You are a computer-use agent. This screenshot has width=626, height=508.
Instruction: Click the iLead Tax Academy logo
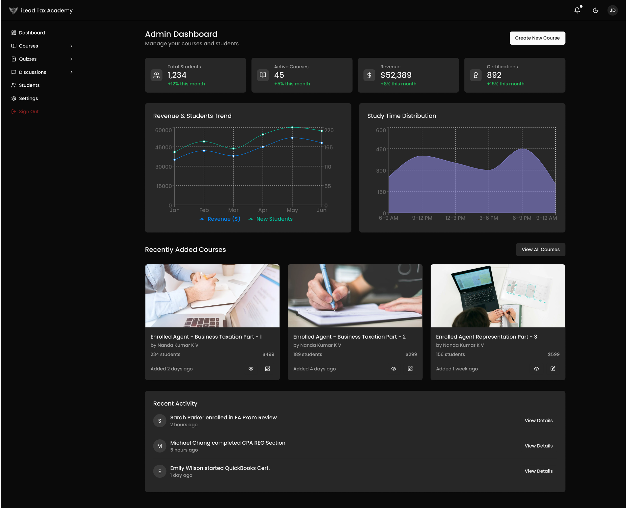pyautogui.click(x=13, y=11)
